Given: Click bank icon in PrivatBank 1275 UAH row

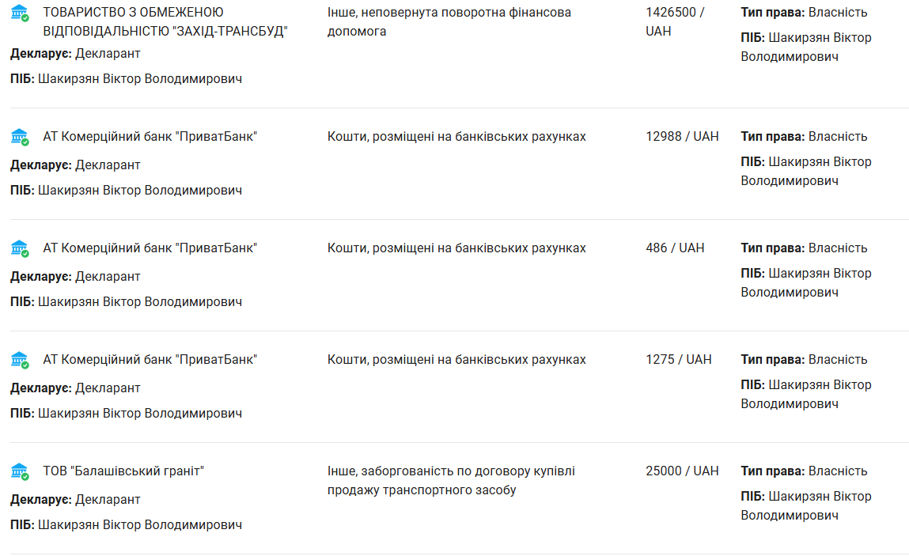Looking at the screenshot, I should click(x=20, y=360).
